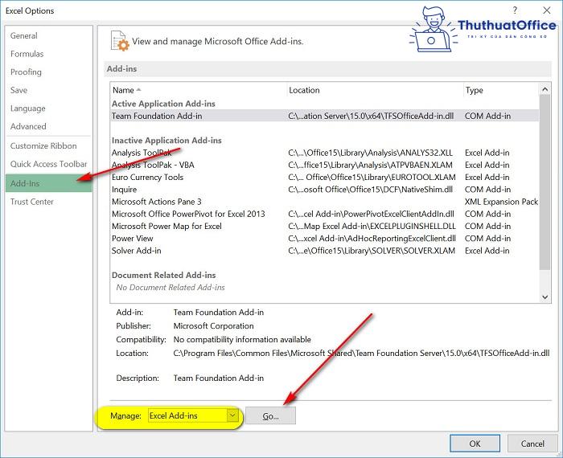Click the XML Expansion Pack type cell
The width and height of the screenshot is (563, 458).
click(x=501, y=202)
